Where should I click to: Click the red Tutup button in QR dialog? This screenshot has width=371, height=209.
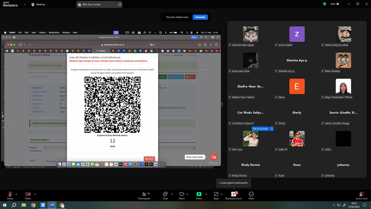click(x=150, y=158)
